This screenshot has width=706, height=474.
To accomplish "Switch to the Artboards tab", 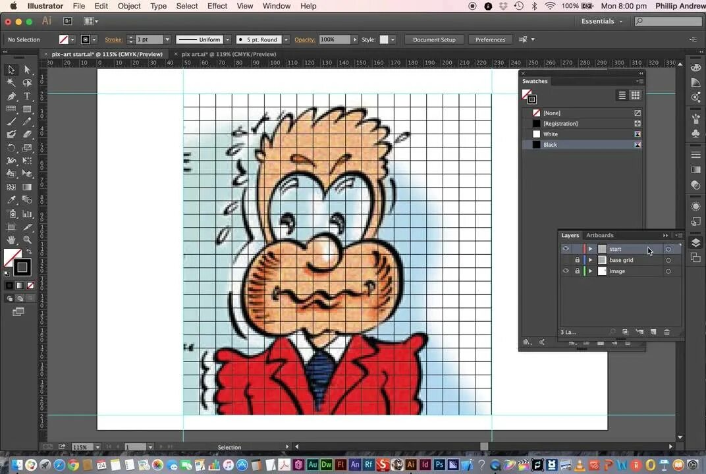I will coord(600,235).
